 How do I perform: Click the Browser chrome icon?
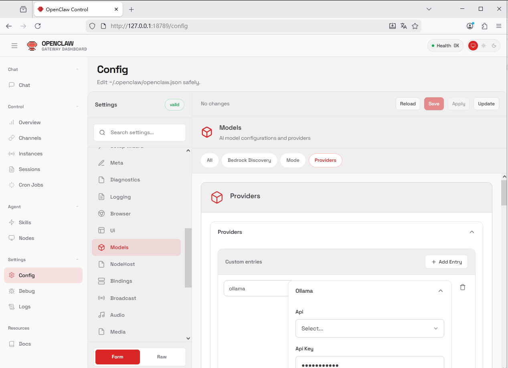coord(101,213)
